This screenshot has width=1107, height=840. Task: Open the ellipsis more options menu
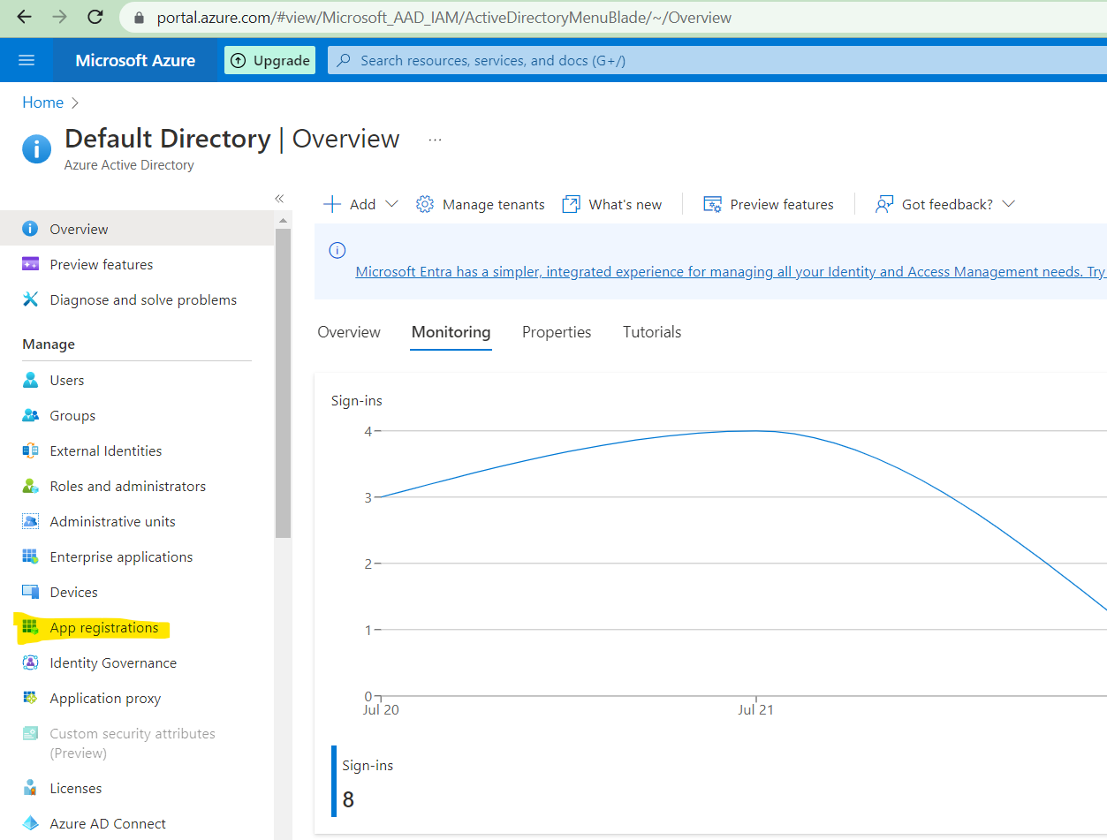tap(435, 140)
